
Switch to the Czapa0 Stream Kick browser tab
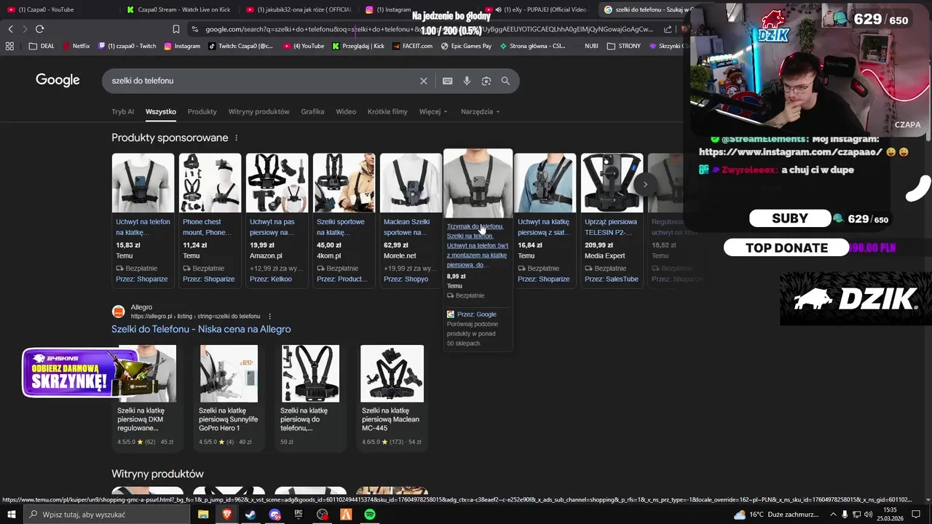click(178, 9)
